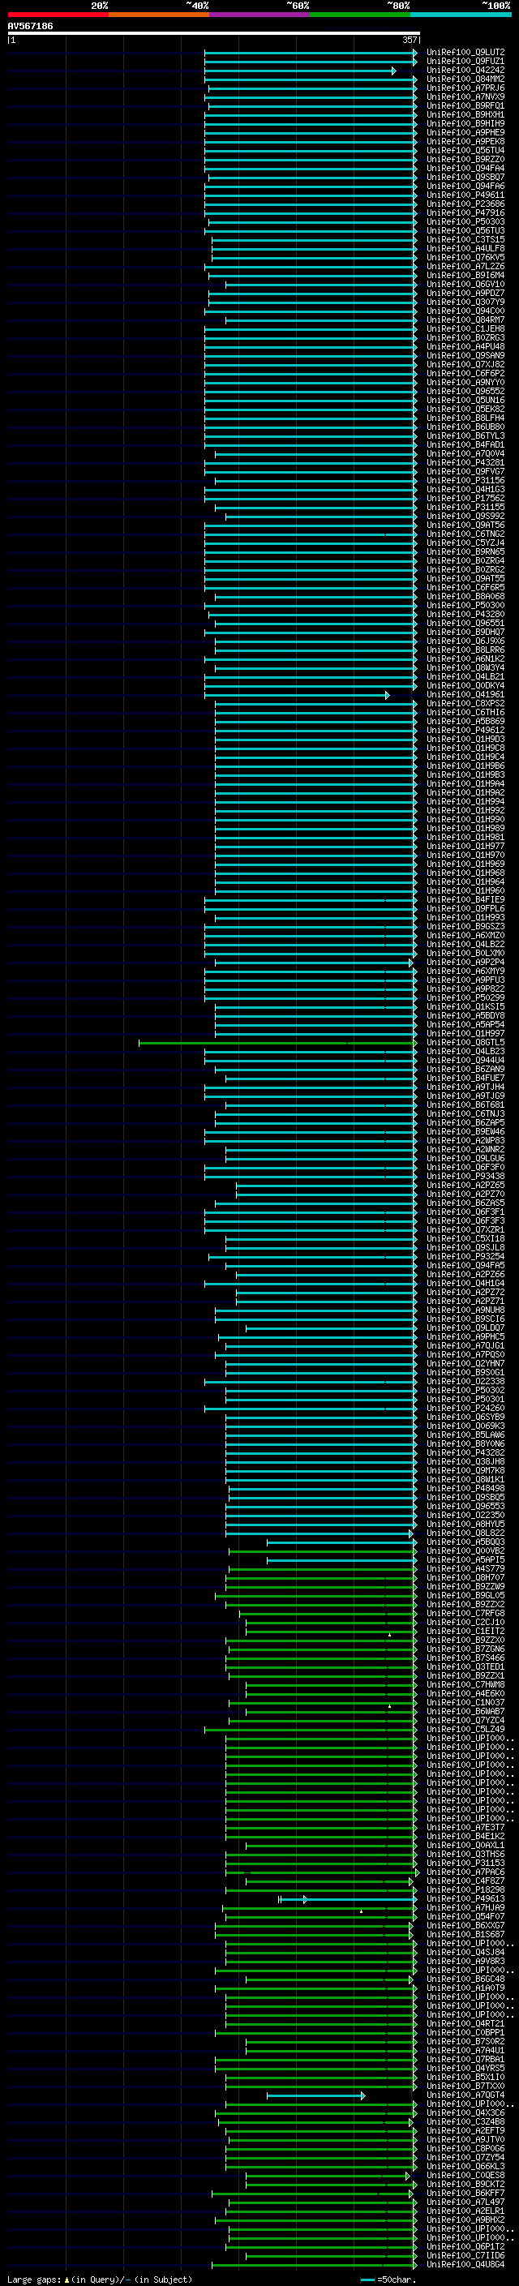Image resolution: width=519 pixels, height=2286 pixels.
Task: Click the UniRef100_Q56TU4 label
Action: pos(465,150)
